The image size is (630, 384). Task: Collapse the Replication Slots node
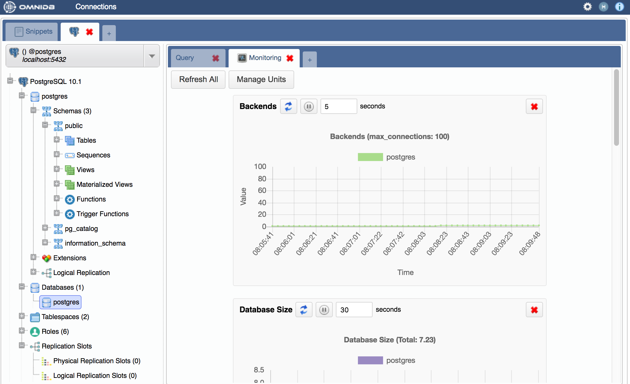click(22, 345)
